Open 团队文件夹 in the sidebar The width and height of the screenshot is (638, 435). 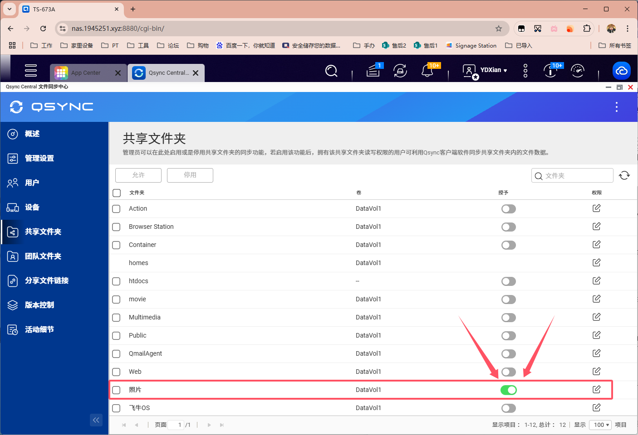point(54,256)
